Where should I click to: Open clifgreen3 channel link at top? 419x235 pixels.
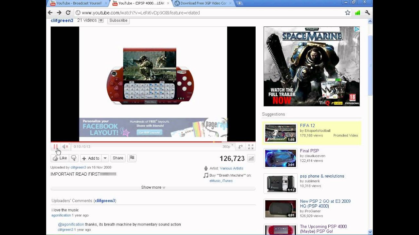coord(62,21)
